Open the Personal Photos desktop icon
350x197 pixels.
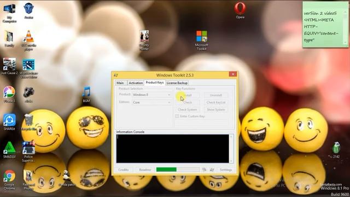tap(28, 180)
